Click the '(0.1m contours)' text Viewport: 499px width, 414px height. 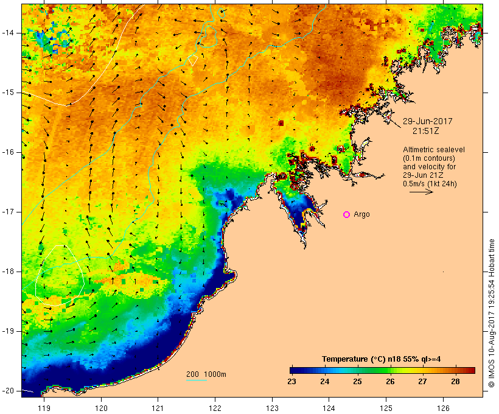click(429, 158)
